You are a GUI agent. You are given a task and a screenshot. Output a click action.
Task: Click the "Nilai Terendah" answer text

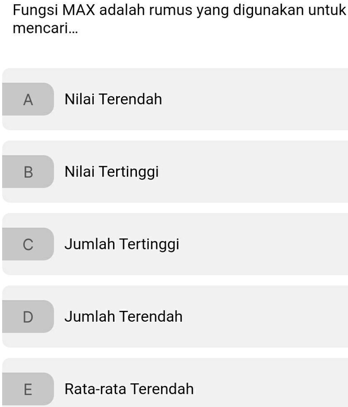(113, 99)
